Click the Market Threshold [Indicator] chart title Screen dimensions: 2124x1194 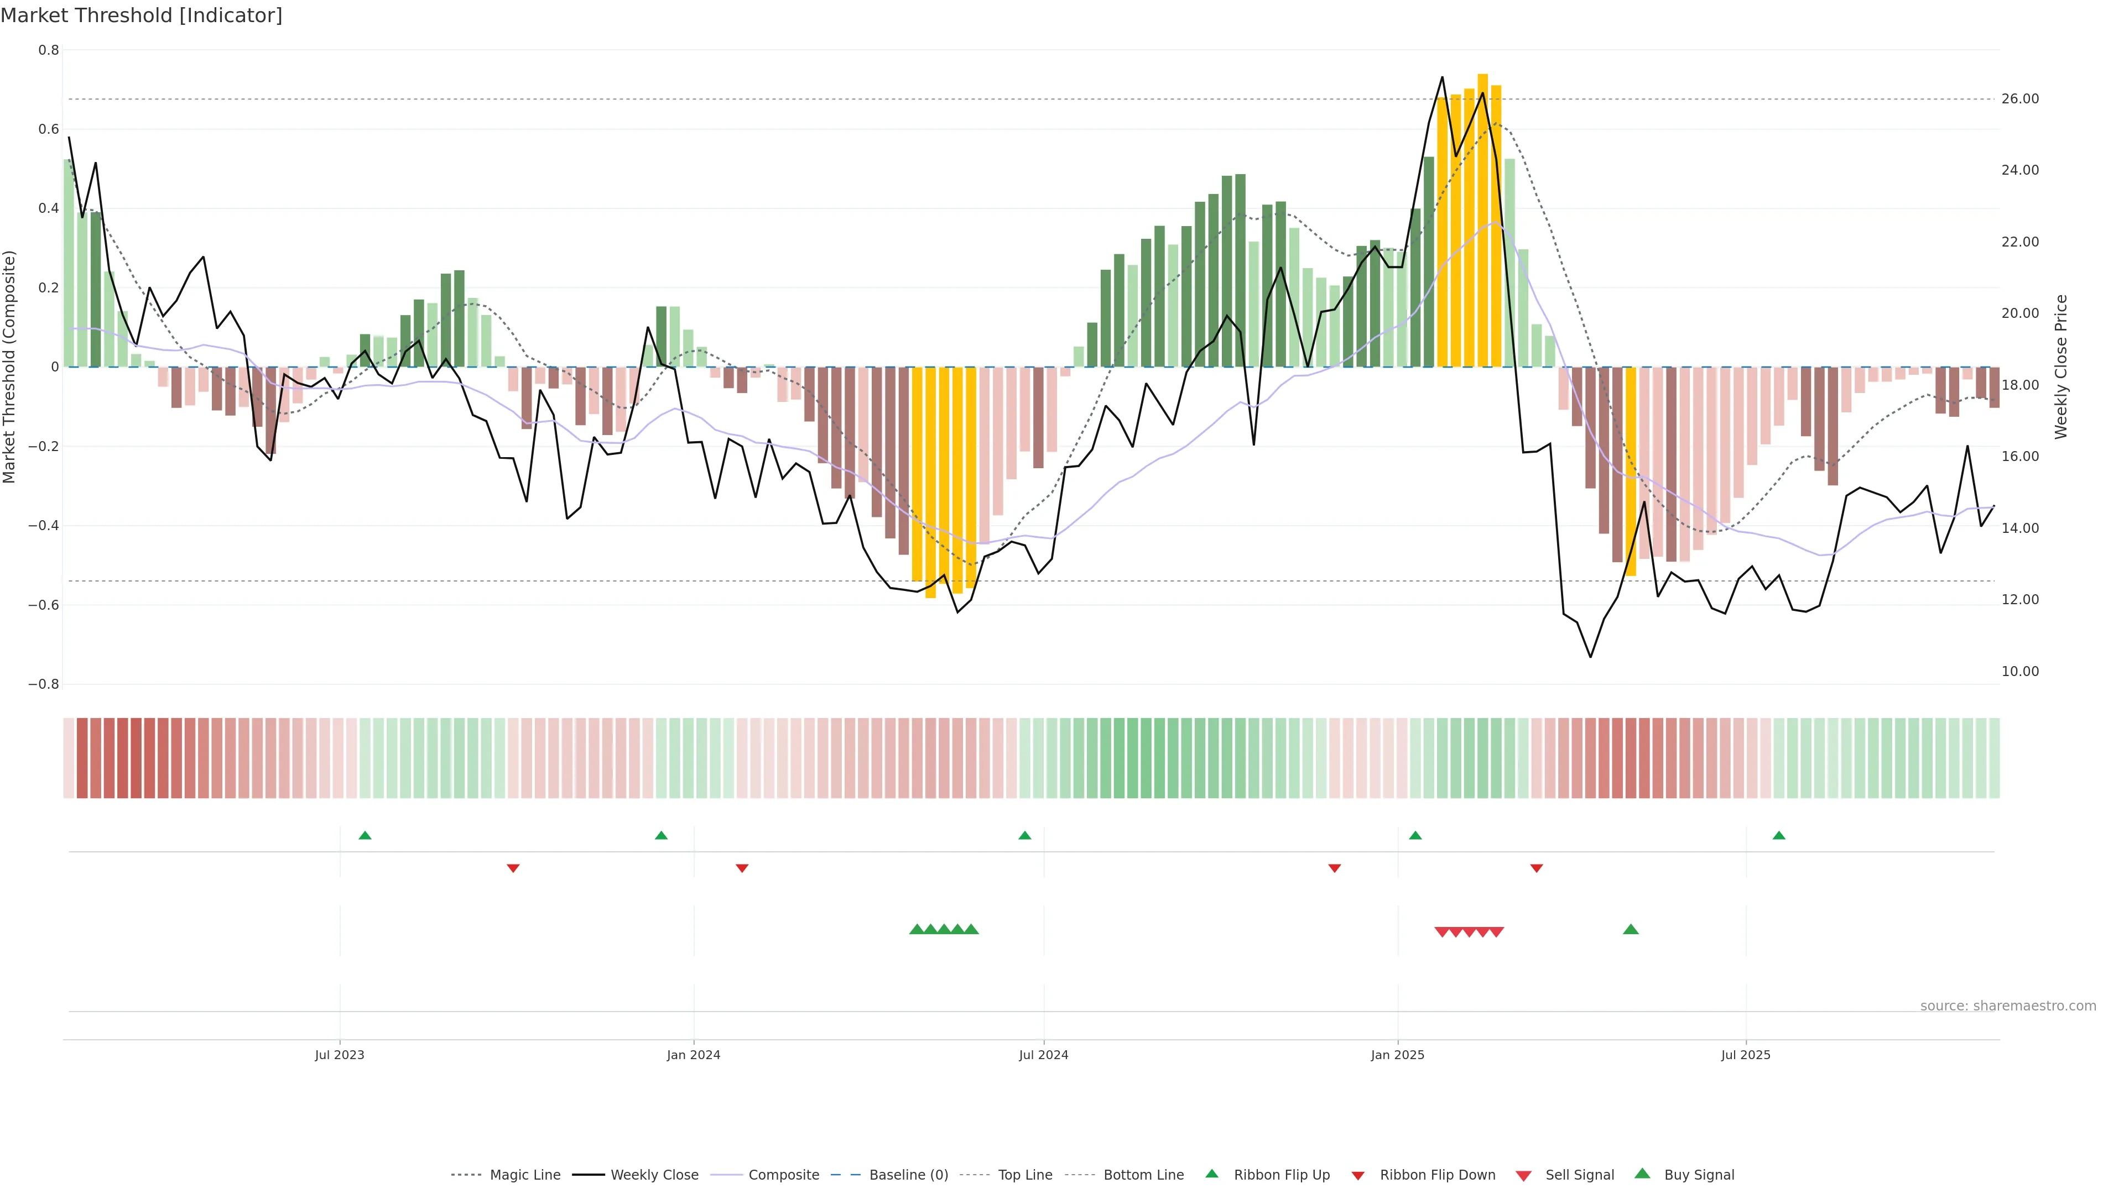[x=141, y=15]
